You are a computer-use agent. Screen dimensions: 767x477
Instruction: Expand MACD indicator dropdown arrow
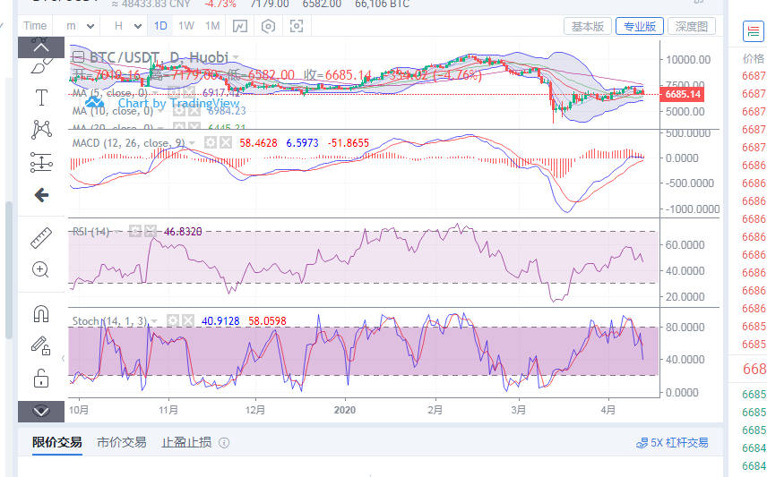193,143
